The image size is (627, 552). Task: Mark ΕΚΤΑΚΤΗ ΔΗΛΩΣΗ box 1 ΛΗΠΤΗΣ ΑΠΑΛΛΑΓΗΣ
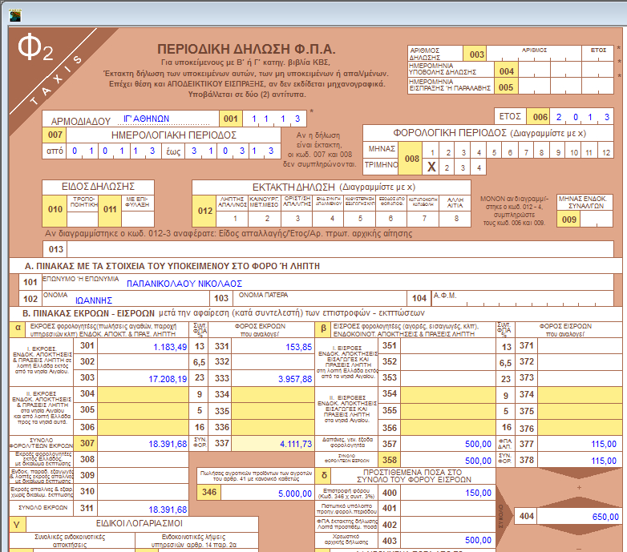pos(233,219)
